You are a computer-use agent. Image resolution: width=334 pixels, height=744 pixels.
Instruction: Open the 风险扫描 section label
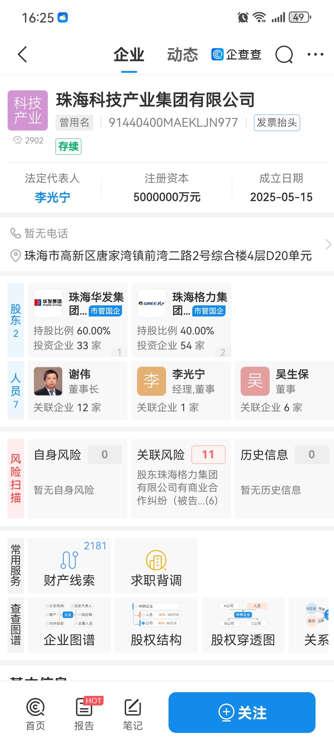pyautogui.click(x=16, y=478)
